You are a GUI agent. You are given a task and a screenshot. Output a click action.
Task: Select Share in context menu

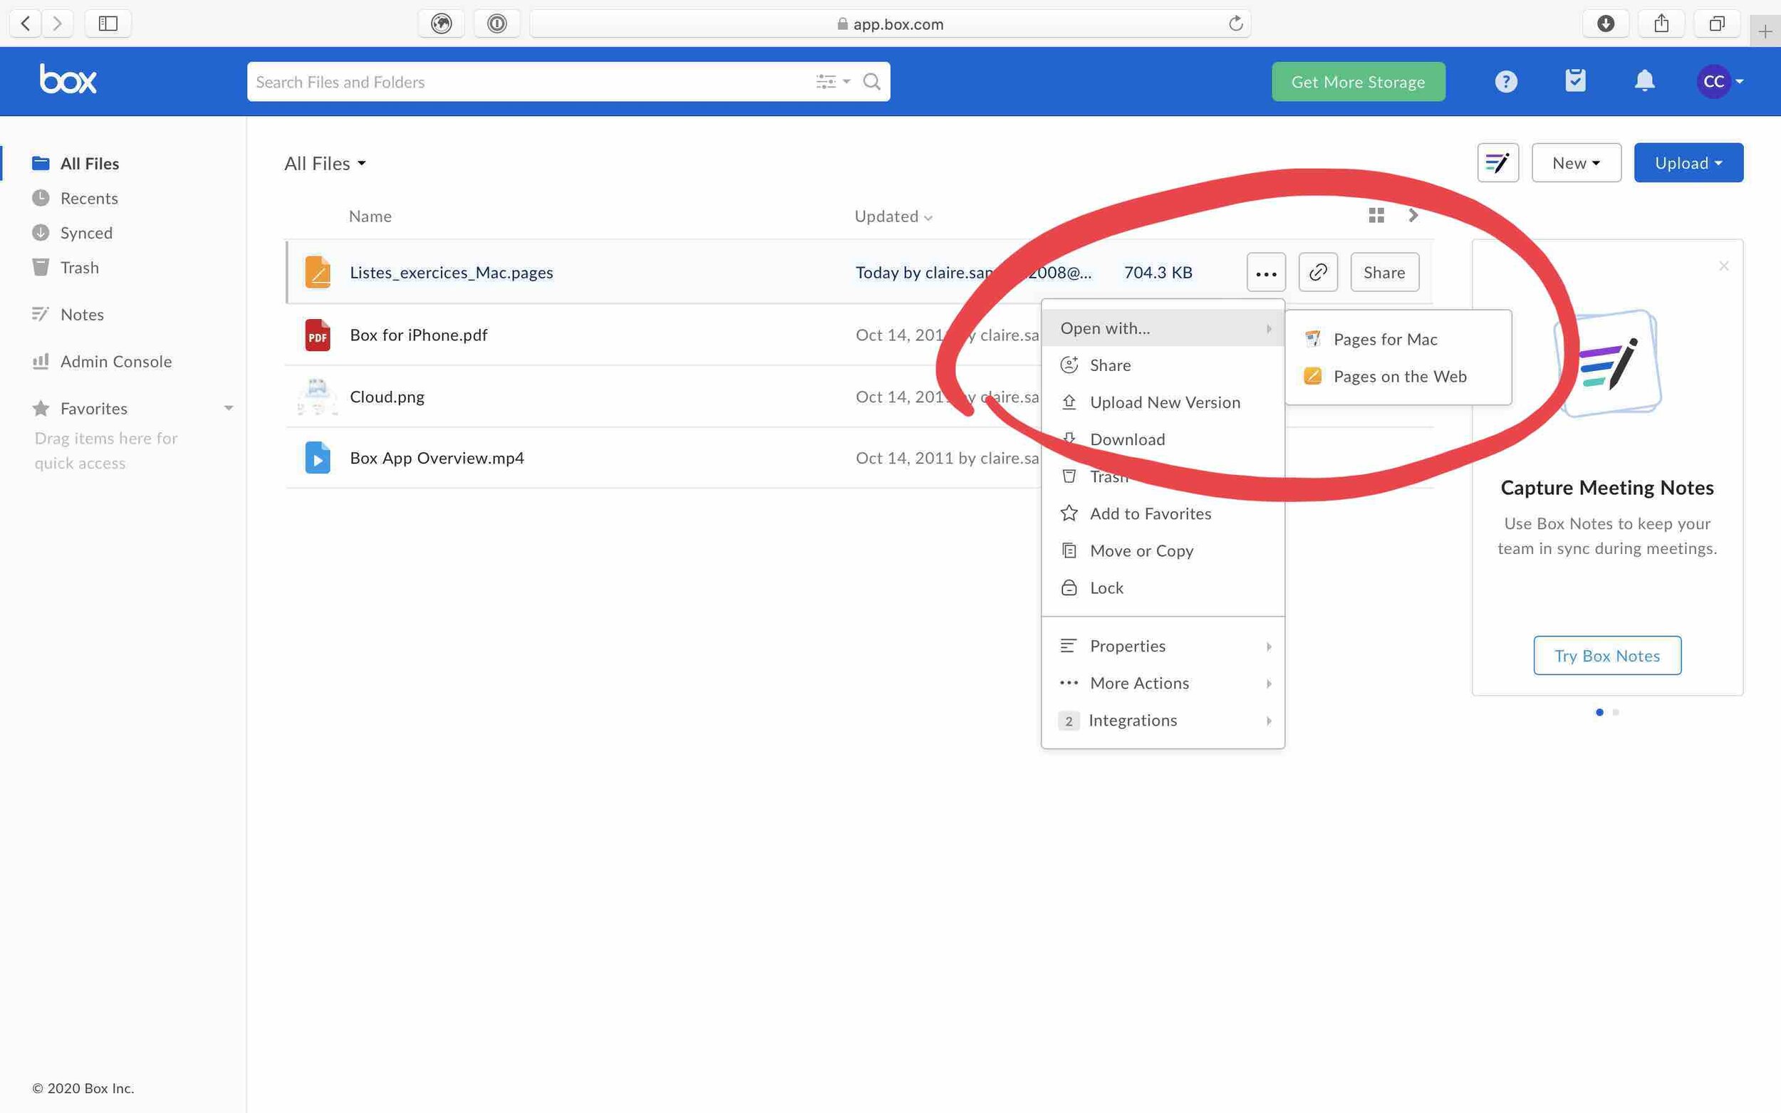[1163, 365]
